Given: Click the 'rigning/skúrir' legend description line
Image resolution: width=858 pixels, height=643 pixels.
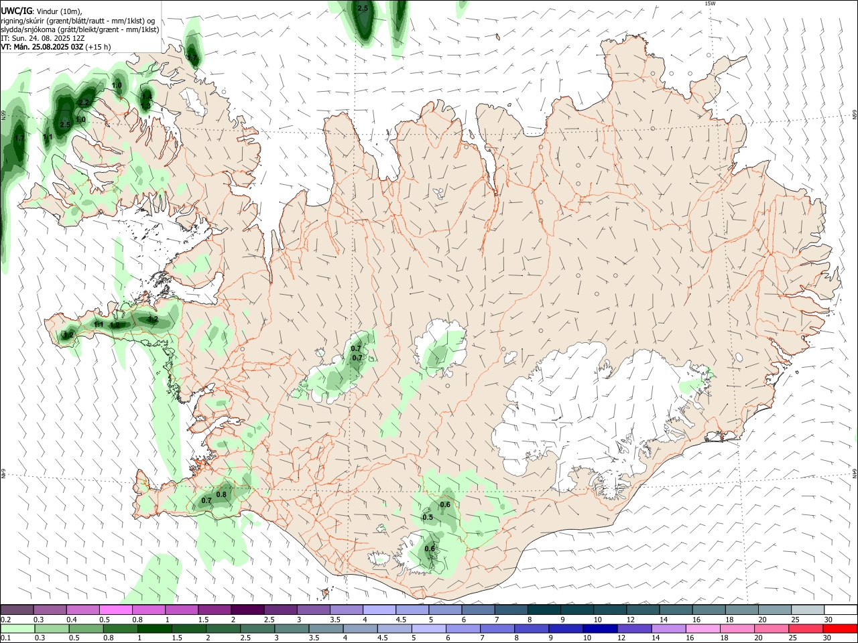Looking at the screenshot, I should (78, 21).
